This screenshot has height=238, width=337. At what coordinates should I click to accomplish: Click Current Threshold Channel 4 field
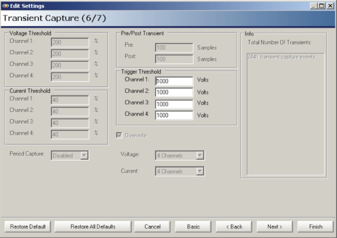70,134
